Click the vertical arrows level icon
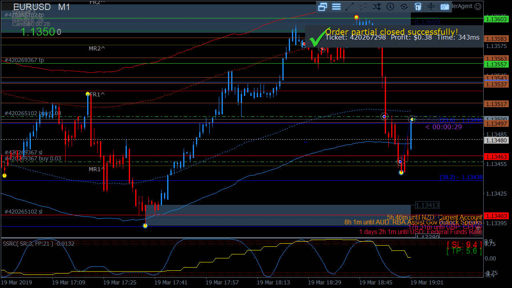Screen dimensions: 512x288 431,6
